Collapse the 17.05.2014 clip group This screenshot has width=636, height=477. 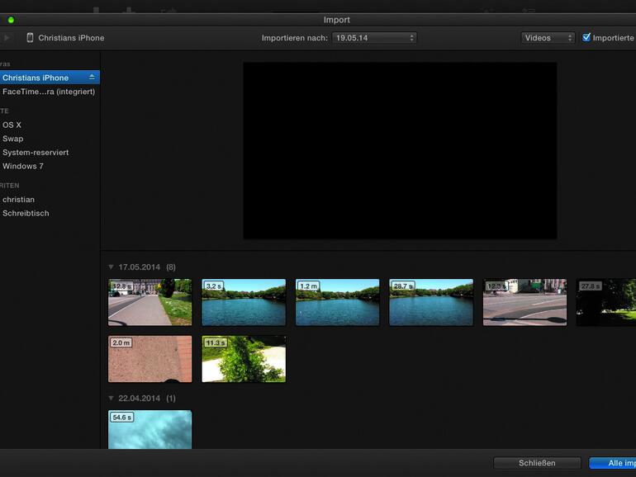(x=112, y=267)
